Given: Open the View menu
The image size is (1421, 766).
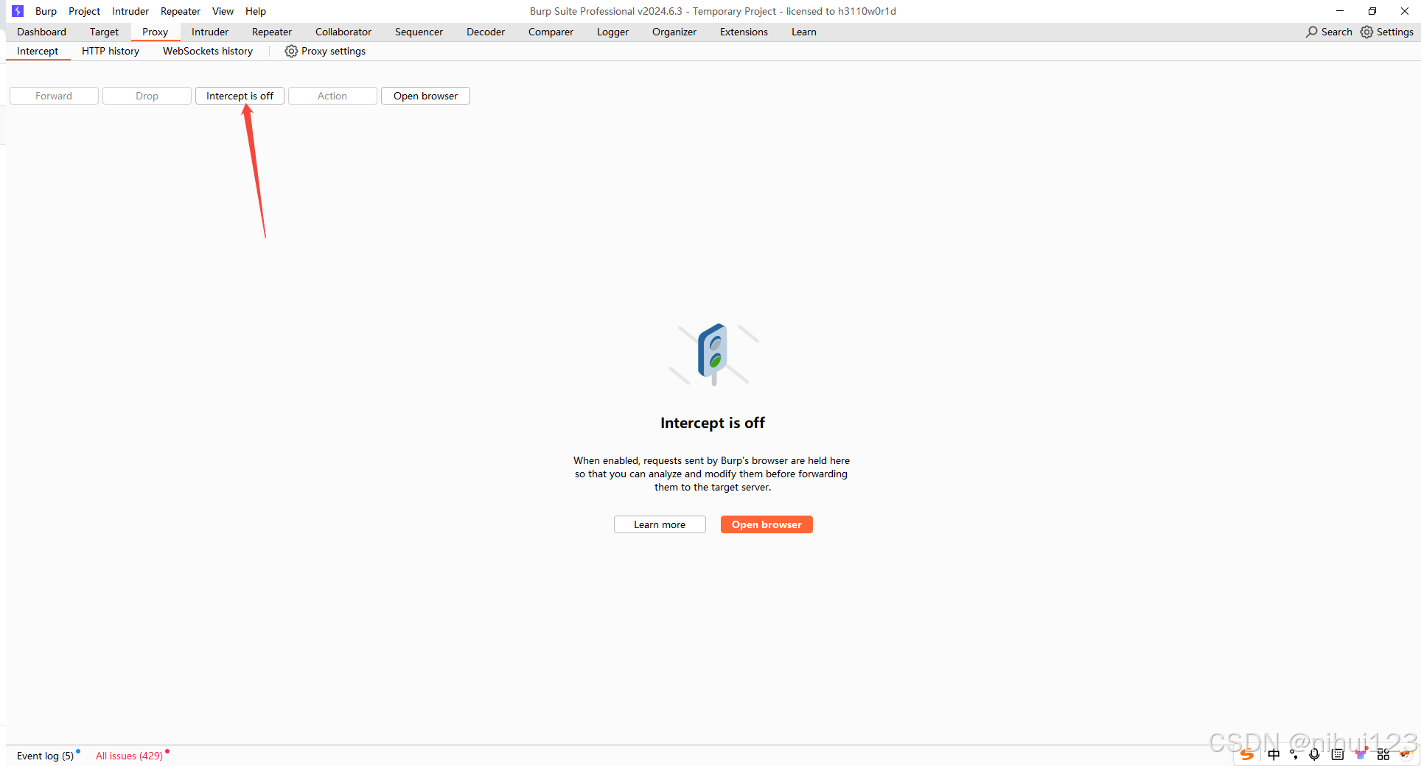Looking at the screenshot, I should (x=223, y=11).
